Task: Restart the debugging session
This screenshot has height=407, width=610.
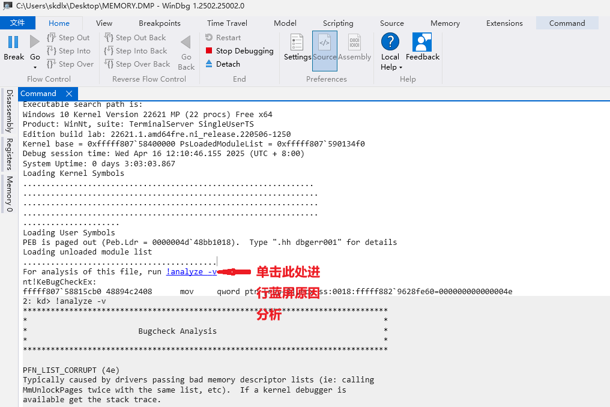Action: (x=223, y=37)
